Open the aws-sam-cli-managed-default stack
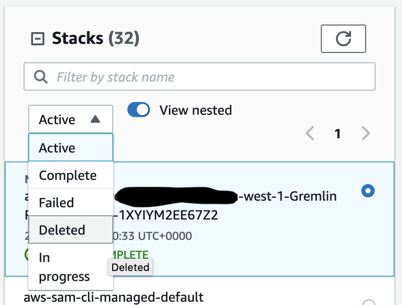This screenshot has width=402, height=305. 114,297
